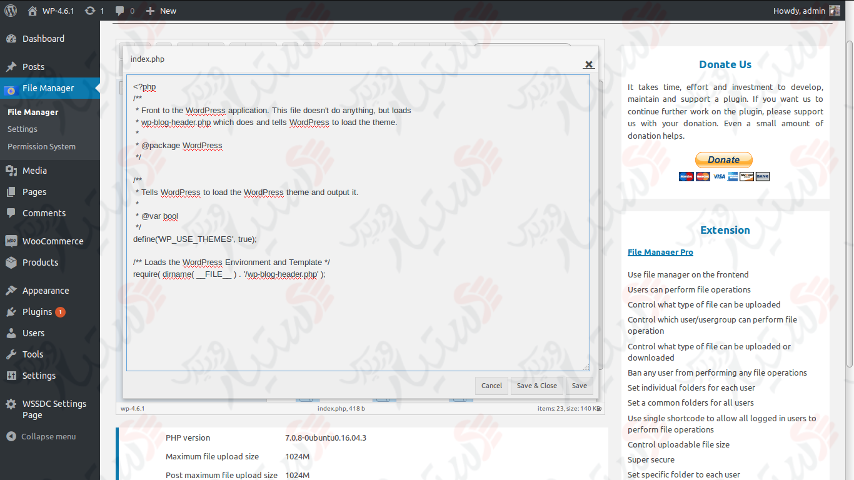Open WooCommerce in the sidebar
854x480 pixels.
coord(53,241)
